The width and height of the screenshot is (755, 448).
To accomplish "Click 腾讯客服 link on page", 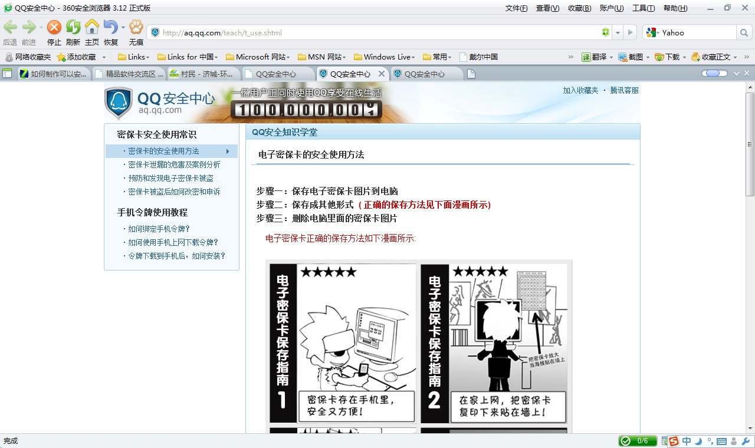I will point(624,90).
